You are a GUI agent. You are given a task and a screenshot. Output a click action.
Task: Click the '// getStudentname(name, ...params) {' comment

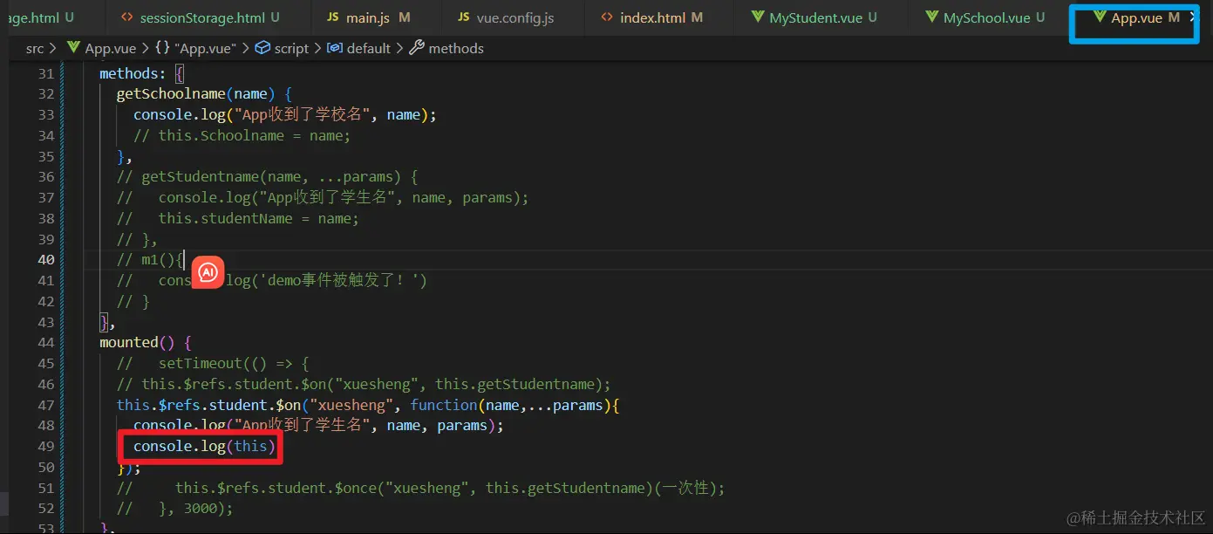coord(268,176)
